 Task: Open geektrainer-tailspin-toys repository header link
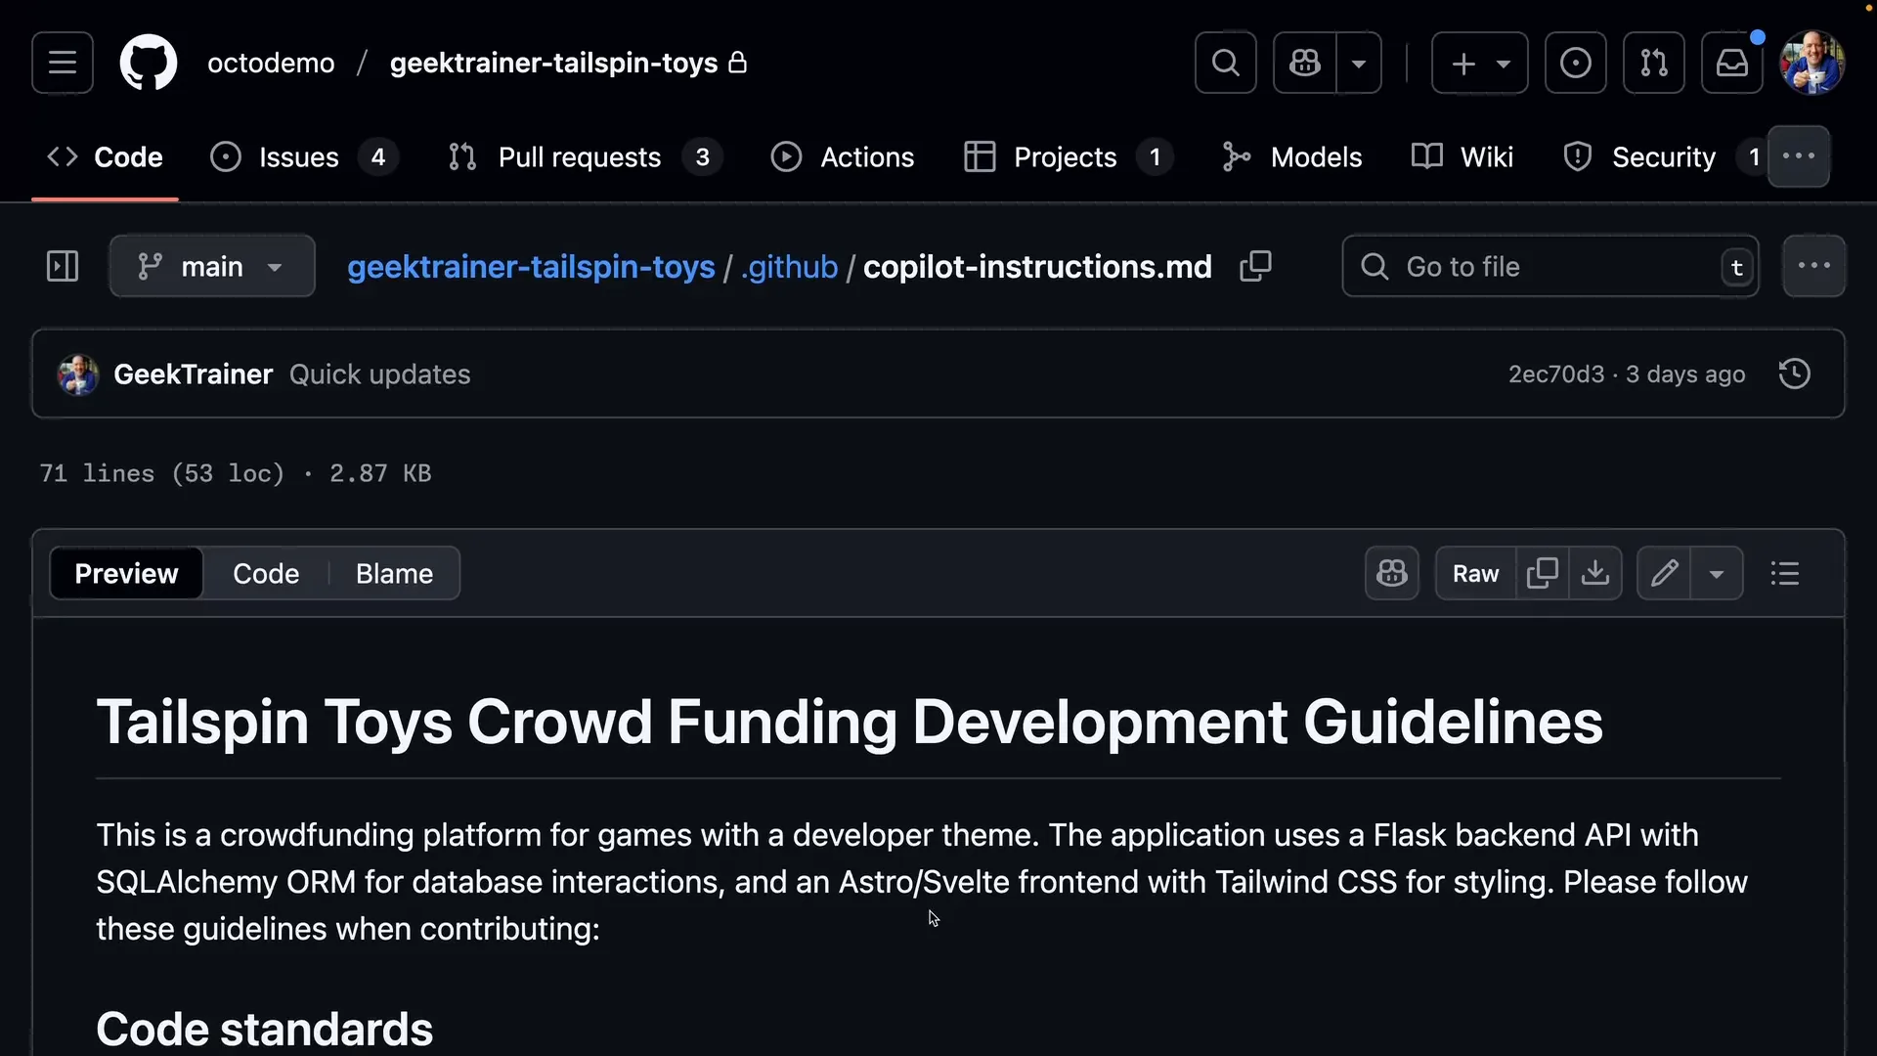click(553, 63)
